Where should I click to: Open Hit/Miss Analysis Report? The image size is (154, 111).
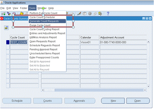pos(43,37)
